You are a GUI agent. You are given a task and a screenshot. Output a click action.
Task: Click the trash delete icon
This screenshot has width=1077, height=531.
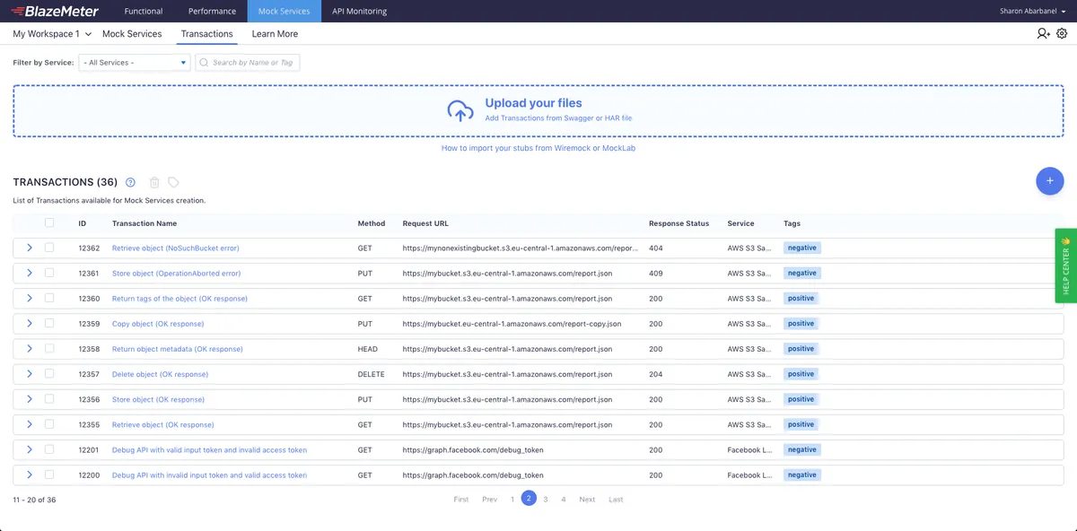pyautogui.click(x=154, y=182)
